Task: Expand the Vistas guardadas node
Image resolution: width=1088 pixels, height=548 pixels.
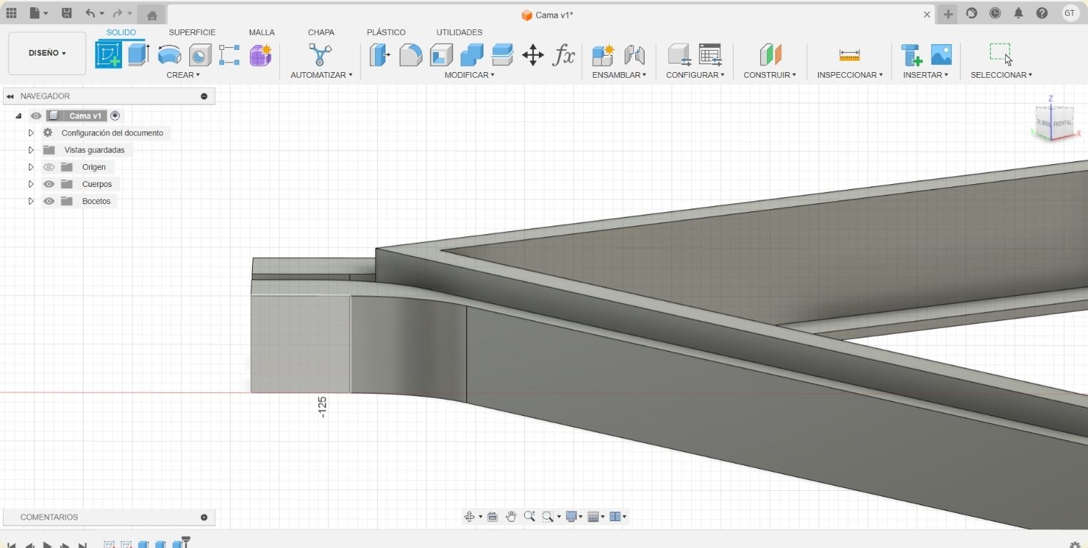Action: [x=31, y=150]
